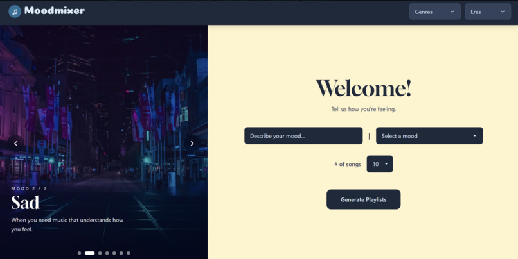
Task: Click the Moodmixer music note logo icon
Action: 15,12
